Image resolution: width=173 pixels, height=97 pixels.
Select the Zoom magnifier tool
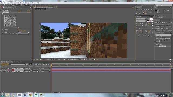click(6, 5)
